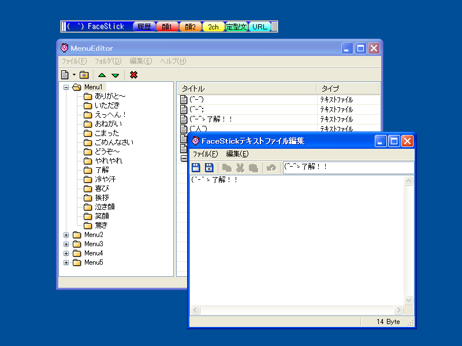
Task: Expand the Menu5 tree node
Action: (x=66, y=263)
